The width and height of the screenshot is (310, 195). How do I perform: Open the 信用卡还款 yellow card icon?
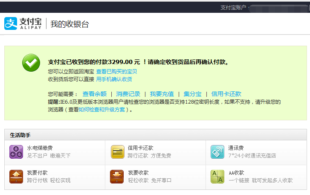pyautogui.click(x=118, y=152)
